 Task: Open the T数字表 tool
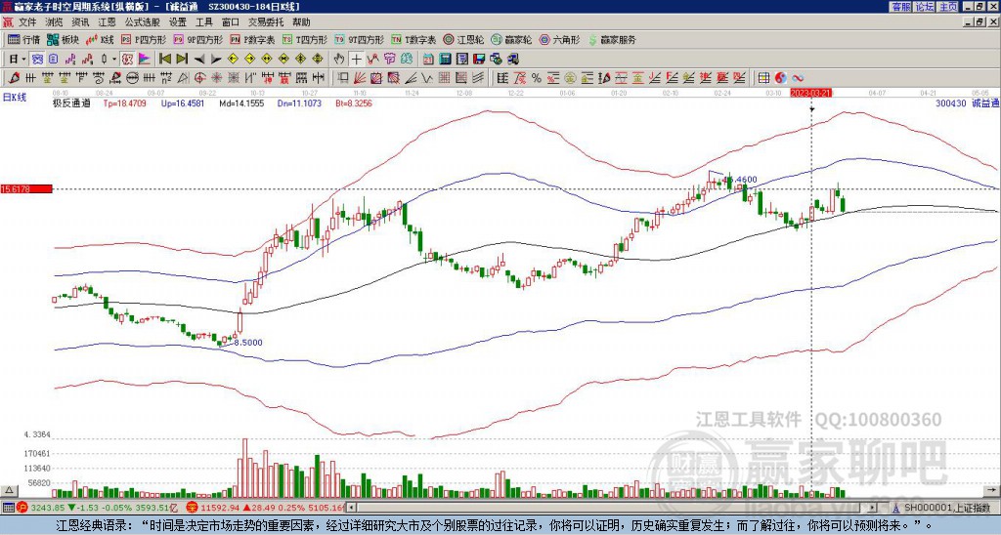[413, 39]
